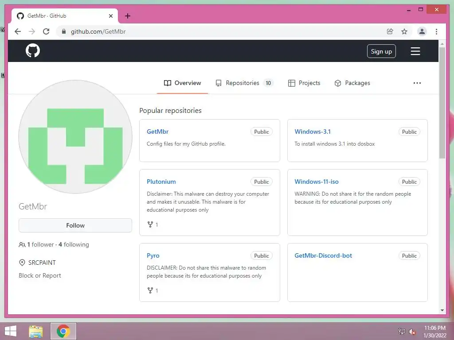Click the SRCPAINT location text

pos(42,263)
